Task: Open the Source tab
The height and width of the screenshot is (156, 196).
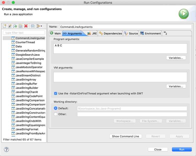Action: click(x=131, y=33)
